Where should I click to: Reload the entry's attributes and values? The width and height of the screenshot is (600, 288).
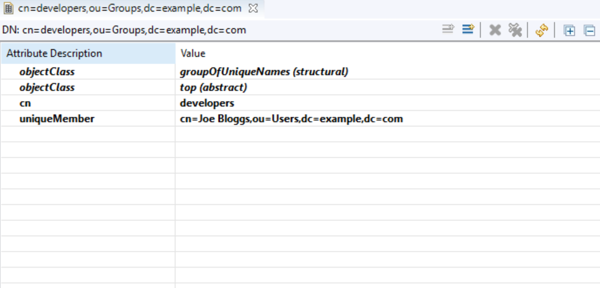click(542, 30)
